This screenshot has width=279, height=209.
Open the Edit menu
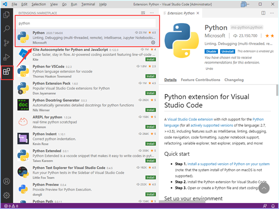click(24, 4)
